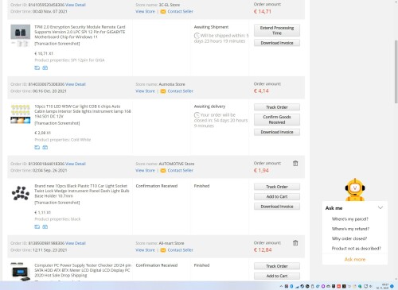Screen dimensions: 398x290
Task: Click the envelope icon beside AUTOMOTIVE Store's Contact Seller
Action: tap(163, 171)
